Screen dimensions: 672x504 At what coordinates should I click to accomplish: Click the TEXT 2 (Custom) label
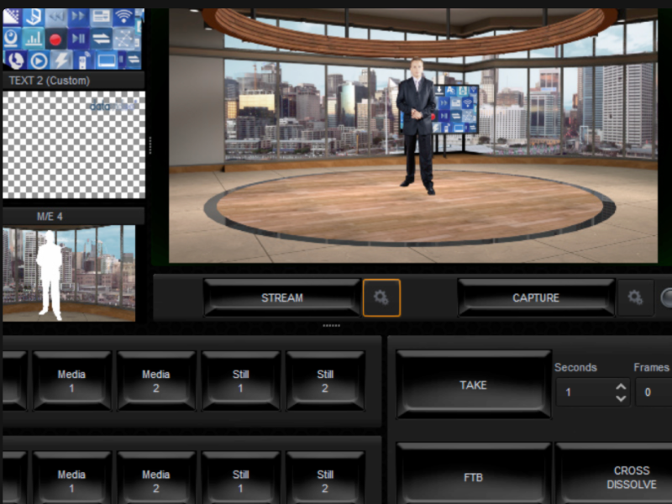pyautogui.click(x=50, y=81)
